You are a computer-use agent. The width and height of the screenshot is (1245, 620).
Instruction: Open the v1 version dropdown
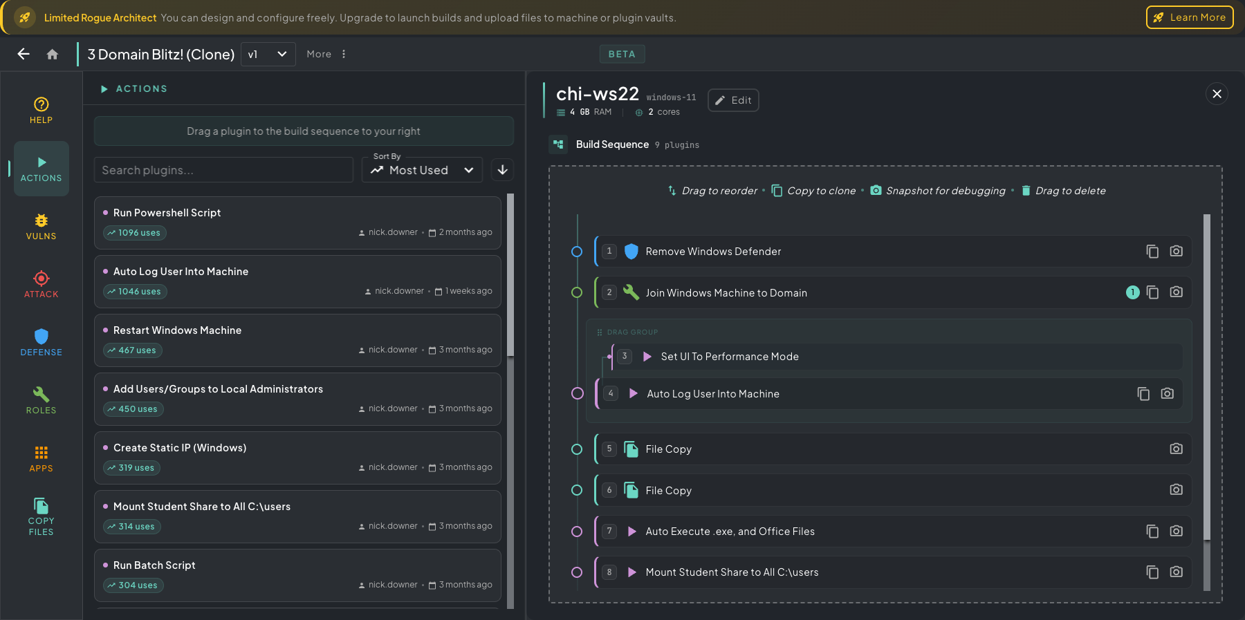click(x=268, y=54)
